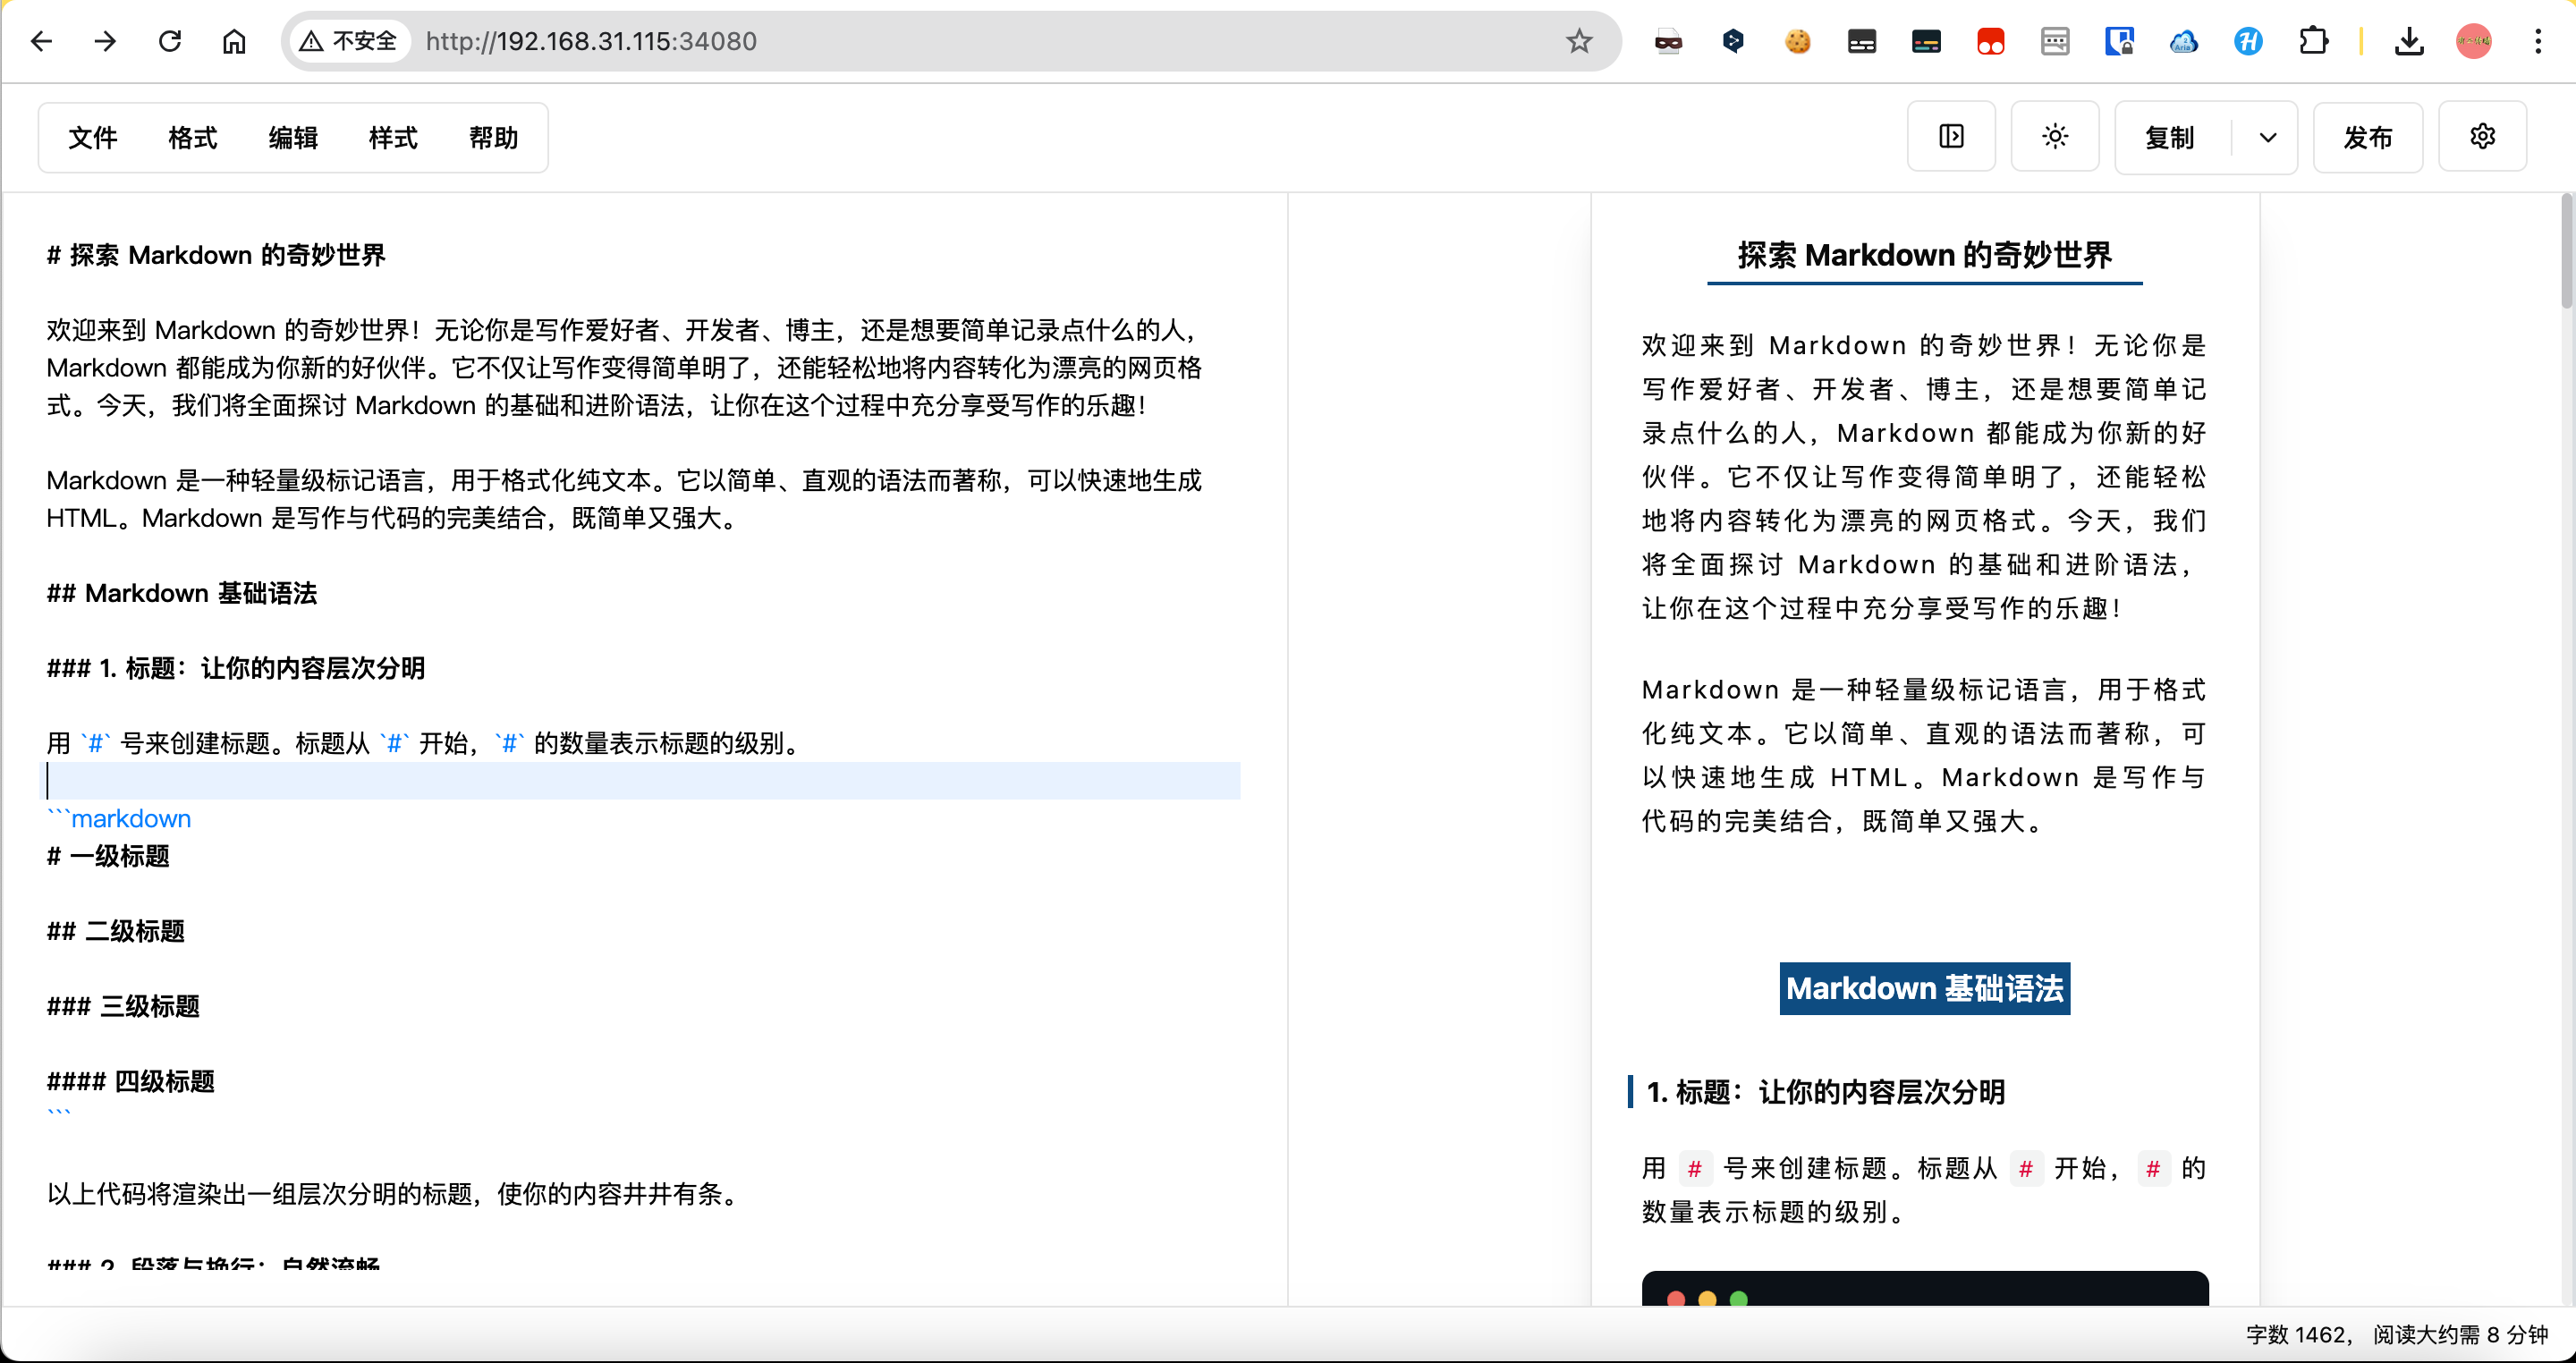Open the Aria2 cloud extension
The image size is (2576, 1363).
pos(2184,41)
